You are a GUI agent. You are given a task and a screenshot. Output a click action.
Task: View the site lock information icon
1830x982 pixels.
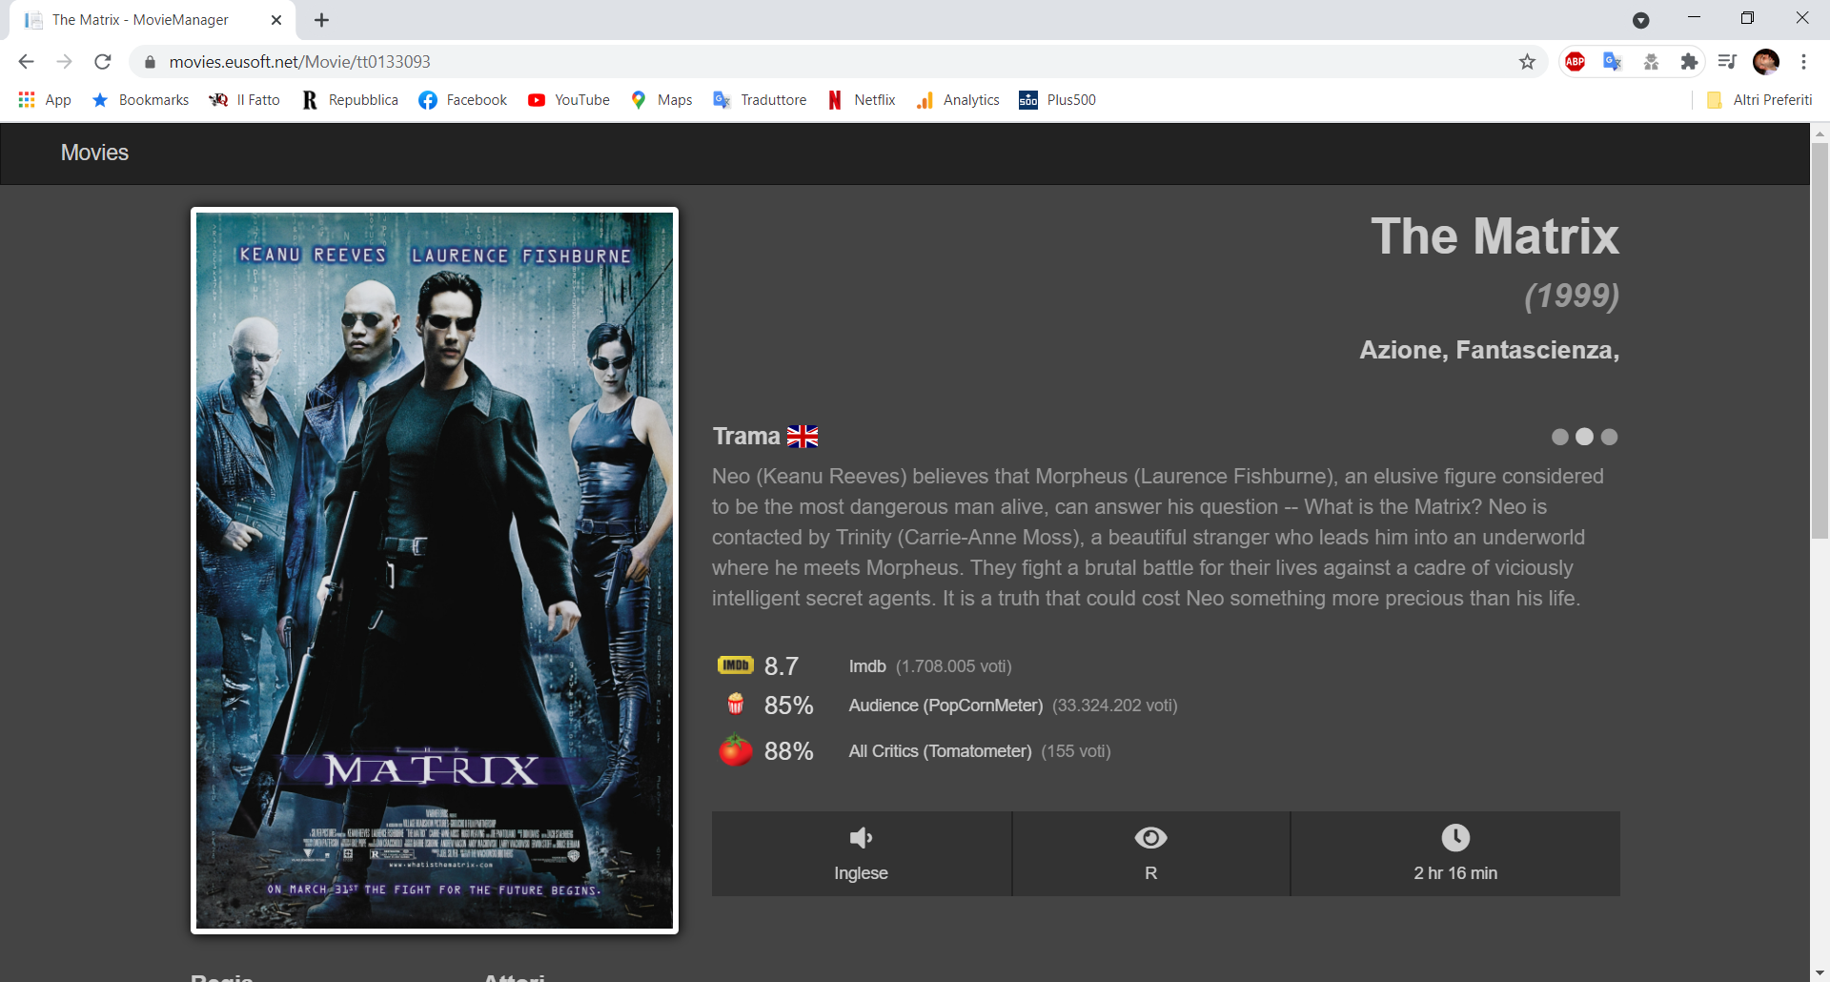click(x=150, y=62)
